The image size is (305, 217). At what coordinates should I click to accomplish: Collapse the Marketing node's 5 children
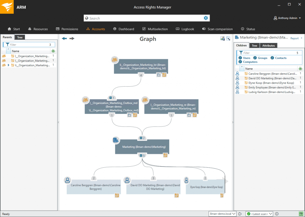coord(141,156)
